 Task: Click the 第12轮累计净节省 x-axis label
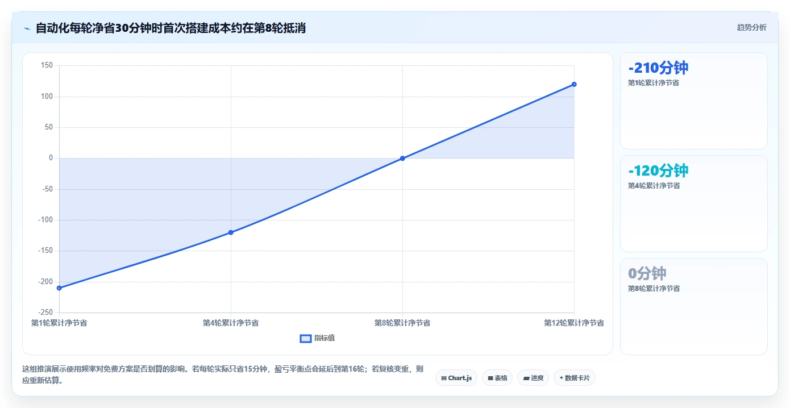coord(574,323)
